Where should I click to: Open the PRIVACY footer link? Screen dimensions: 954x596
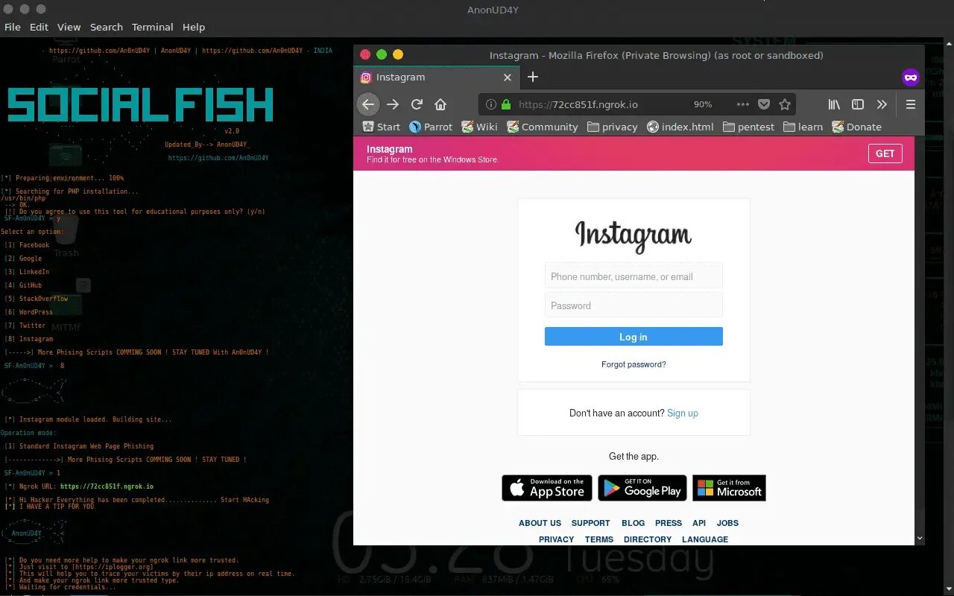tap(557, 539)
